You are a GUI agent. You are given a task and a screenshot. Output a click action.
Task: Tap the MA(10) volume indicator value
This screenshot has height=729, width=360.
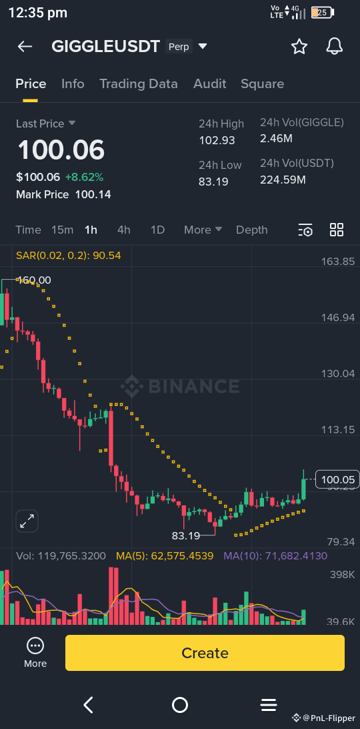click(x=275, y=555)
